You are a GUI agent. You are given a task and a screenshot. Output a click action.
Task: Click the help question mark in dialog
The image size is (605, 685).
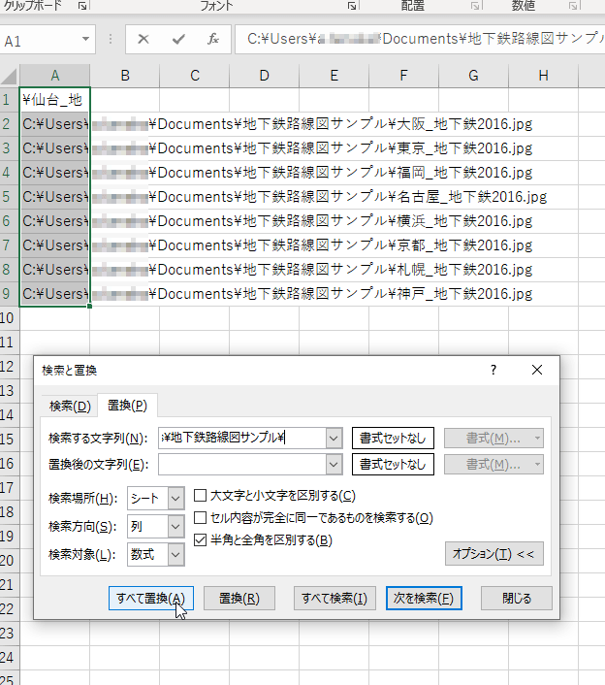point(494,370)
